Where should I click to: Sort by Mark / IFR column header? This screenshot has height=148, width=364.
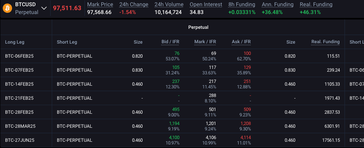click(x=205, y=42)
